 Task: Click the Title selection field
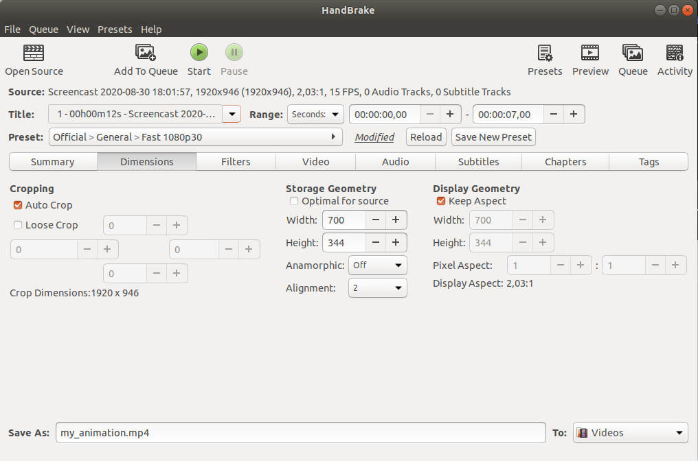coord(135,115)
